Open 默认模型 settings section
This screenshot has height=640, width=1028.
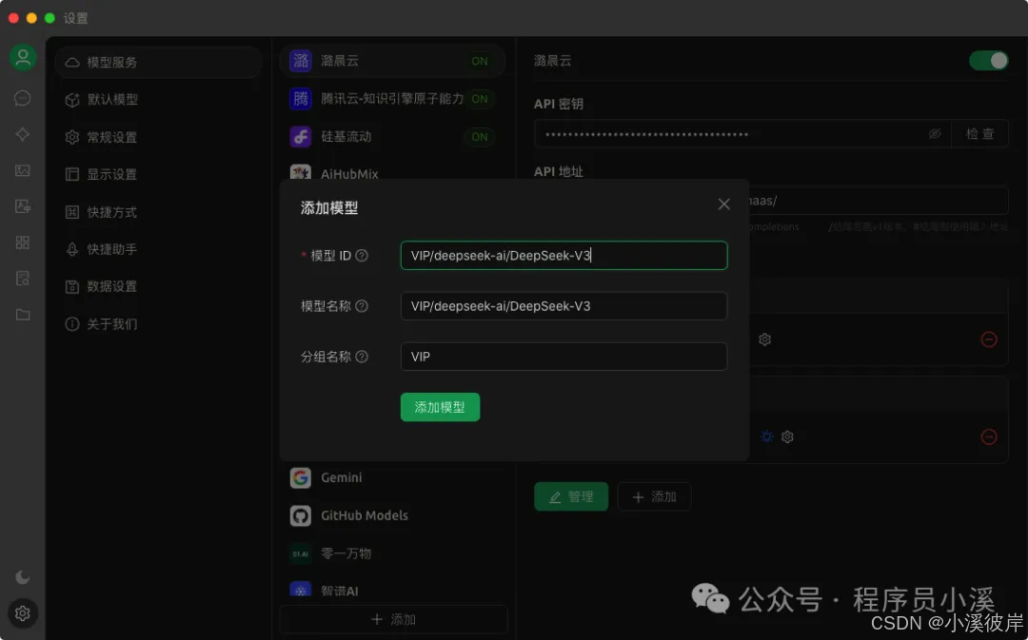click(x=159, y=100)
